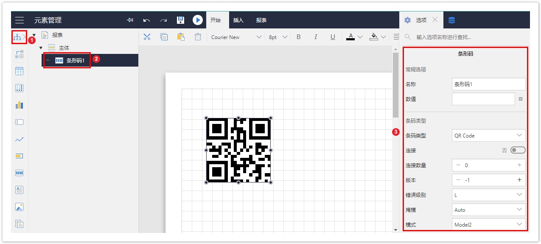Select the QR code on canvas

[x=238, y=150]
